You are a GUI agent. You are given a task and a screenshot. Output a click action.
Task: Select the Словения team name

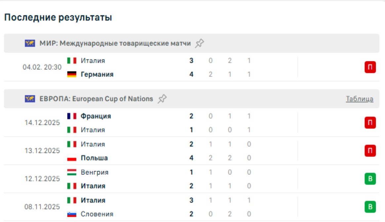pos(97,214)
